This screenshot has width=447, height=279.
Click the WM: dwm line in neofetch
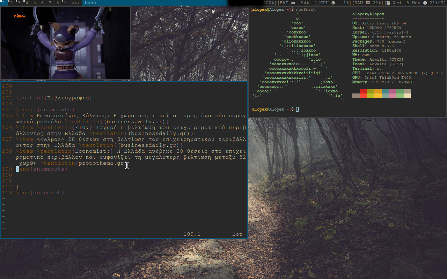[361, 55]
